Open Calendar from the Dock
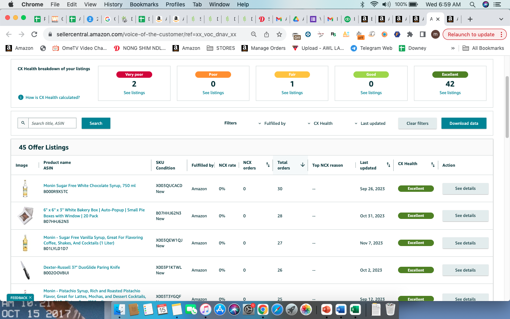Image resolution: width=510 pixels, height=319 pixels. coord(162,309)
